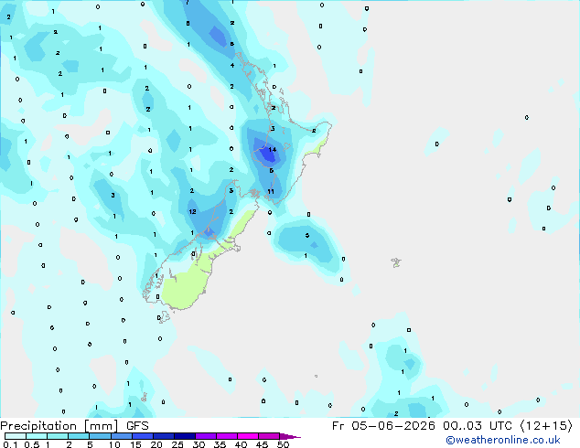Click the "Precipitation [mm]" title text
This screenshot has height=448, width=580.
[x=59, y=426]
